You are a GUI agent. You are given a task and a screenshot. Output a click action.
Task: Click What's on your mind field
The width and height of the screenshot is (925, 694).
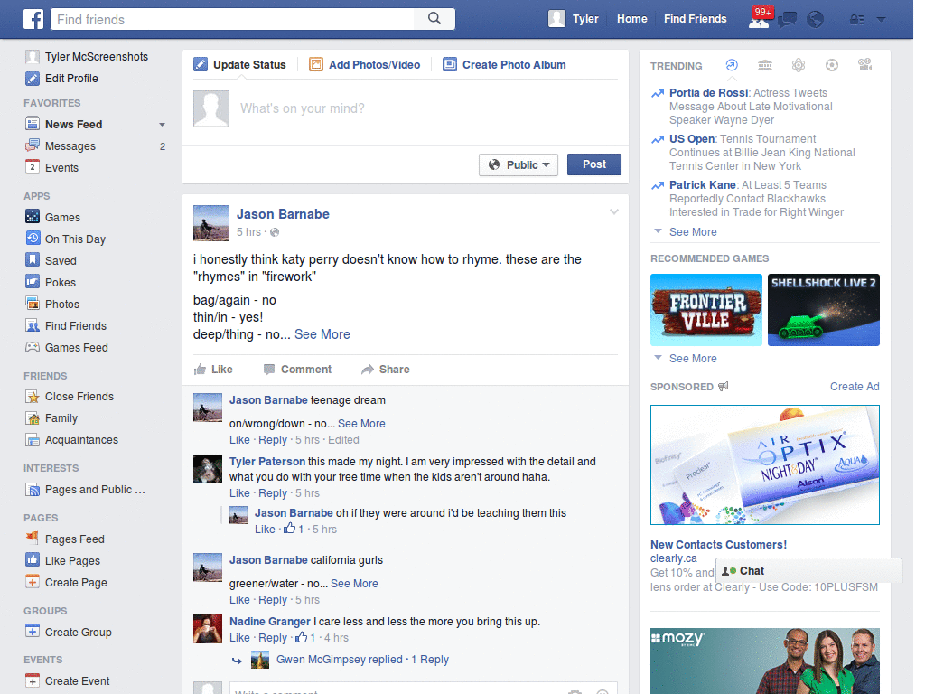427,108
